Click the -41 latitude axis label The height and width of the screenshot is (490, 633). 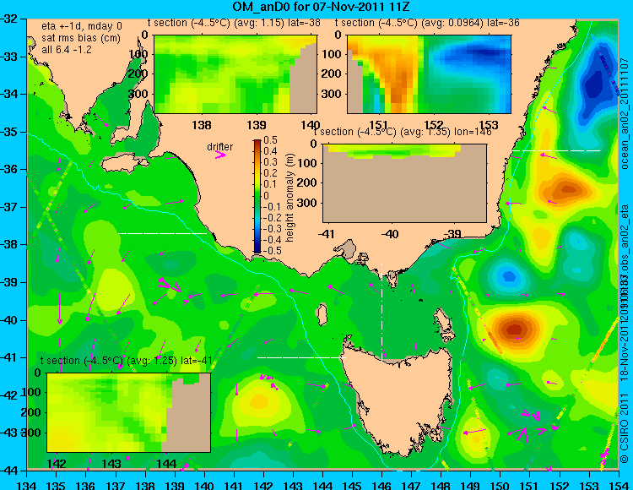(x=9, y=357)
